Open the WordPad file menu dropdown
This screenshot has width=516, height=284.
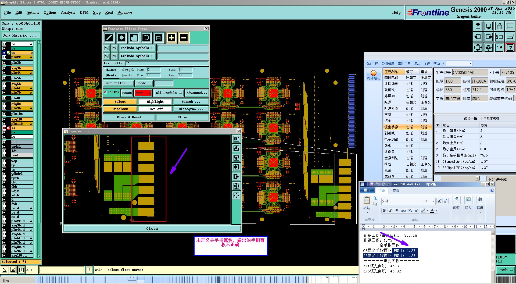tap(367, 190)
